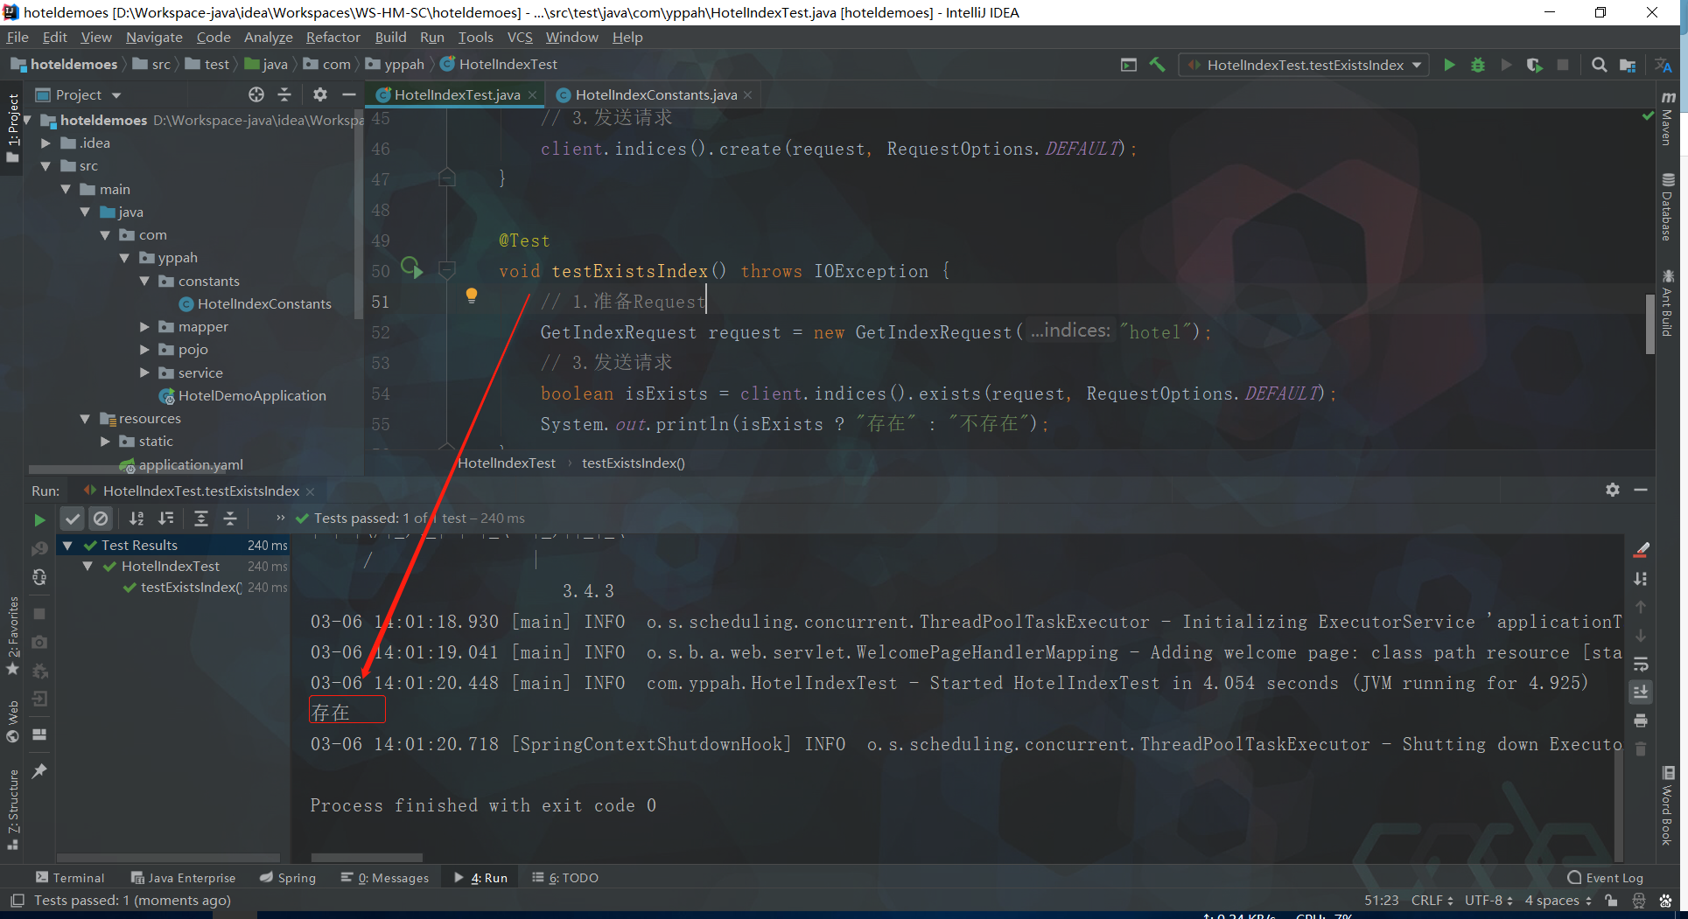Expand the pojo package
This screenshot has height=919, width=1688.
(144, 350)
